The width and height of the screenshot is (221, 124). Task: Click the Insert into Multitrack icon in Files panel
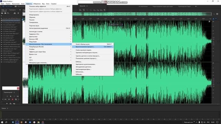coord(15,13)
